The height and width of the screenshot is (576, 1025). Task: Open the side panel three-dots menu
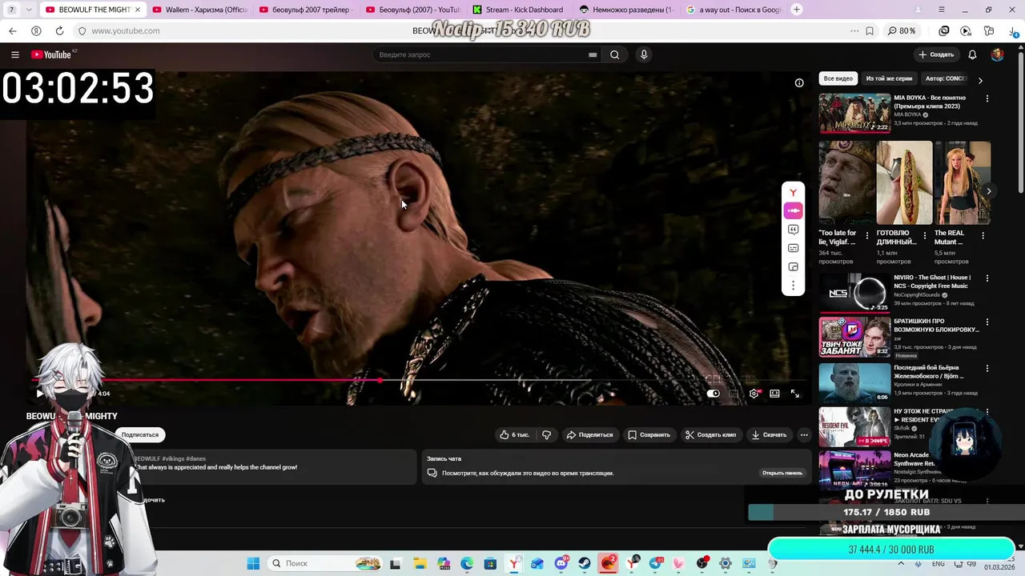pos(793,286)
